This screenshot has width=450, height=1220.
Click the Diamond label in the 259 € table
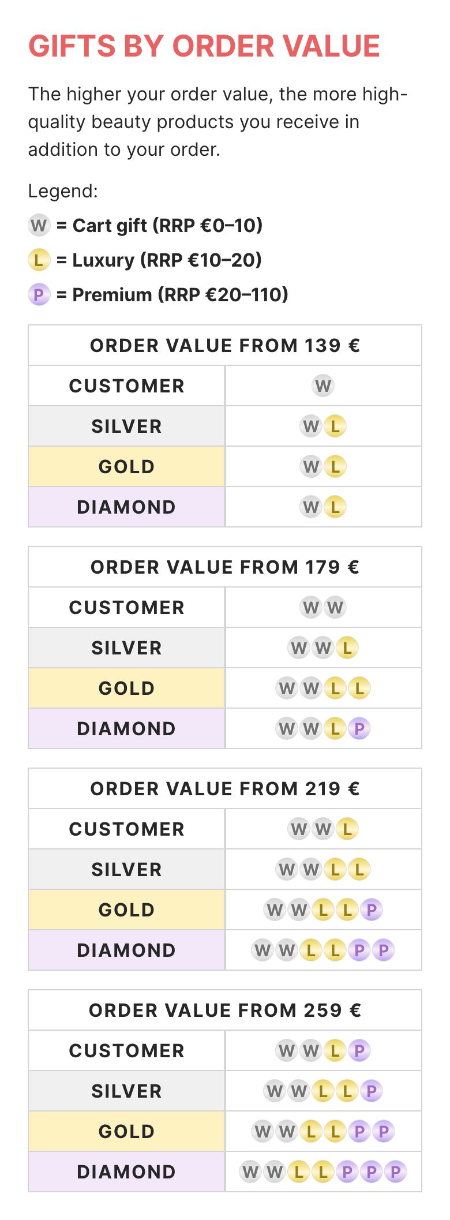(126, 1172)
